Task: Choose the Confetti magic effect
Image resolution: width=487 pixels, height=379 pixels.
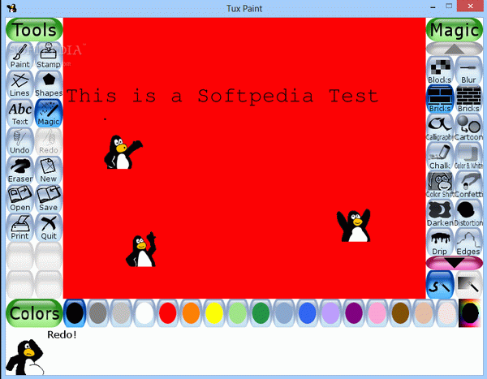Action: pyautogui.click(x=468, y=184)
